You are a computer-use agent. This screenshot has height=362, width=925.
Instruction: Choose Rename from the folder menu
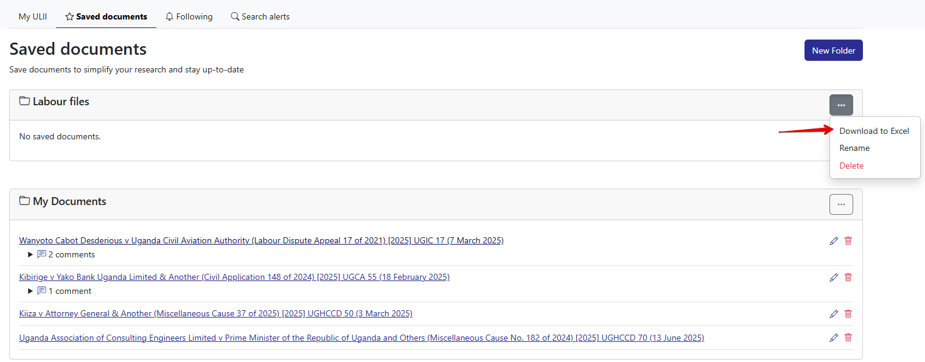[854, 148]
